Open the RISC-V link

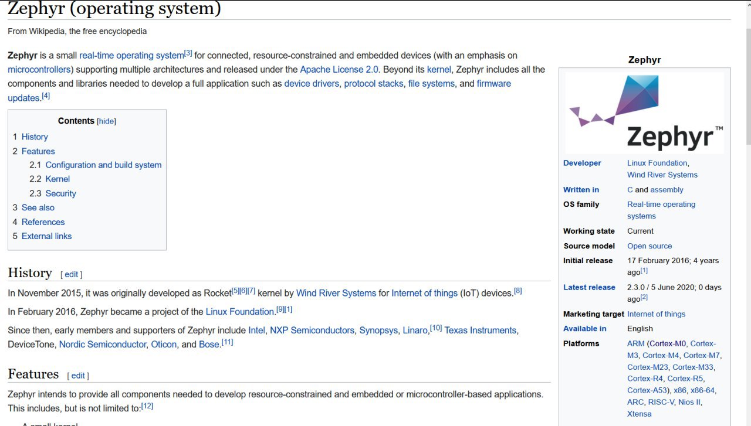coord(661,402)
